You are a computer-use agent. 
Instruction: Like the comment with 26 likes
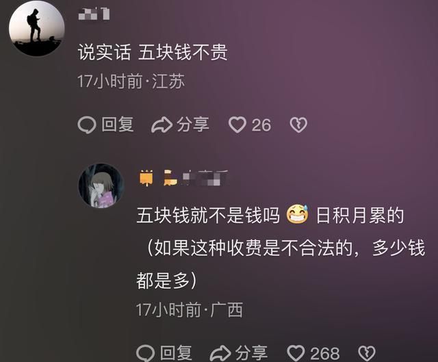coord(237,125)
